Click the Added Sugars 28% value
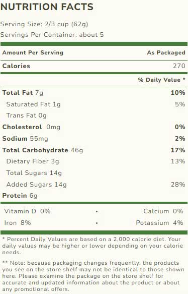Viewport: 188px width, 294px height. point(178,185)
